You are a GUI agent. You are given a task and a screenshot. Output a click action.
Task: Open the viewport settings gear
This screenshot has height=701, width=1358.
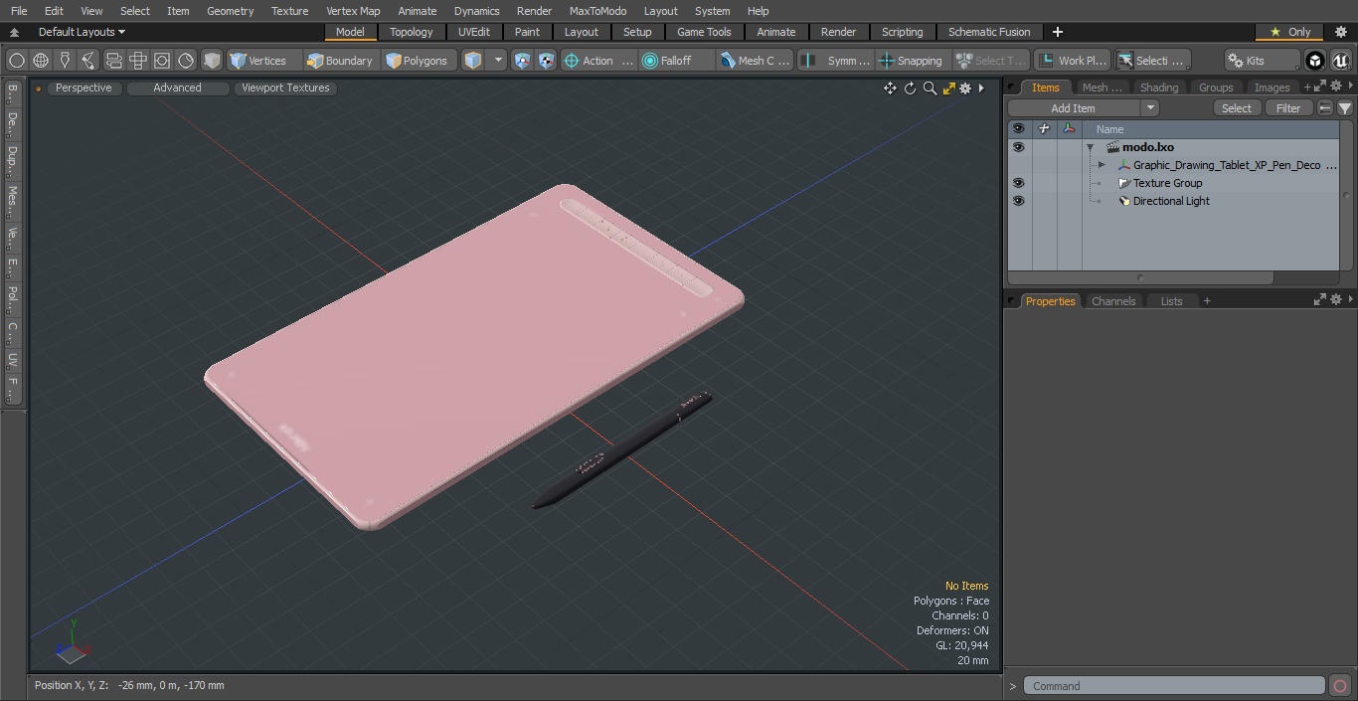click(x=965, y=88)
